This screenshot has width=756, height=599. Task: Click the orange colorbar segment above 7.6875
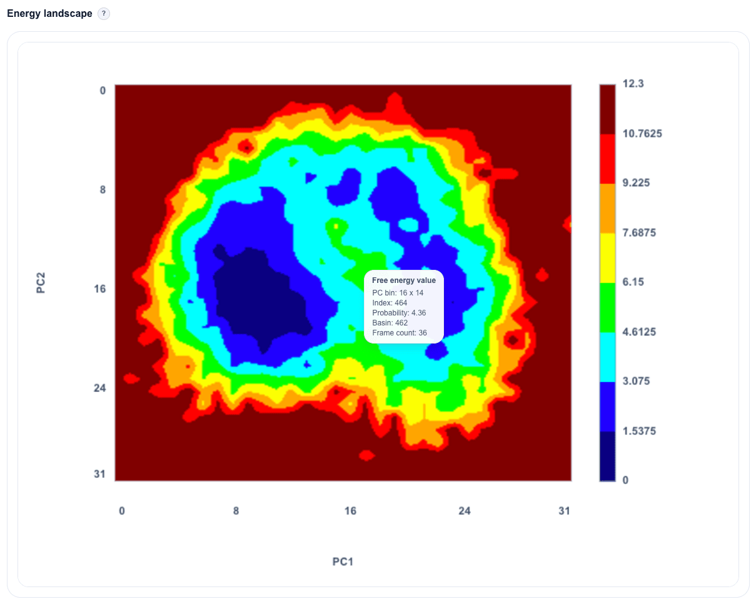[x=607, y=208]
